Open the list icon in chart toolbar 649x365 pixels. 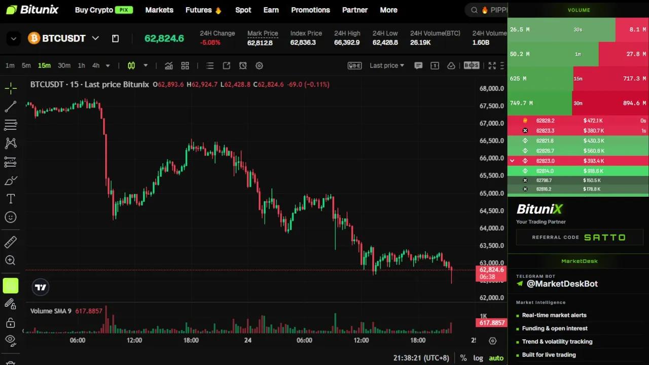pos(210,65)
